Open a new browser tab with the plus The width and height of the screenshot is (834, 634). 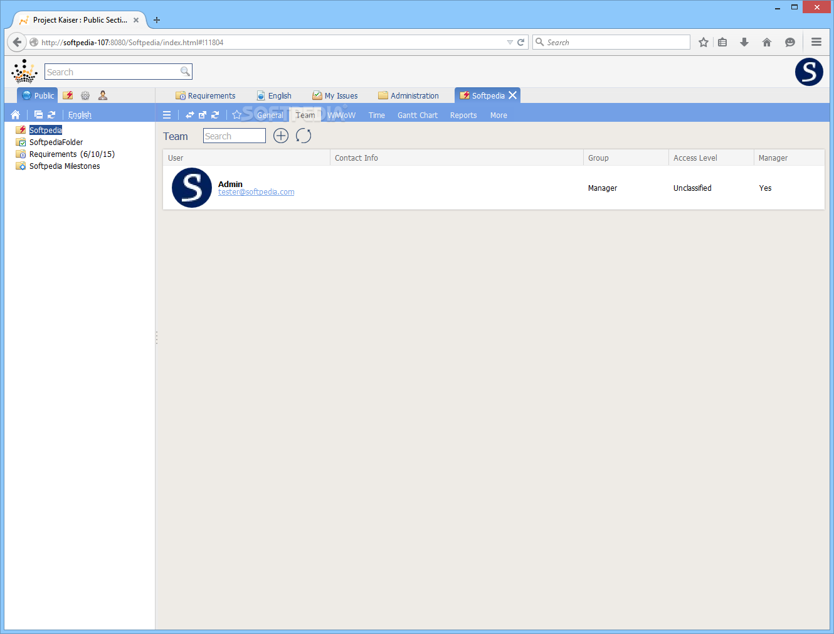[157, 20]
